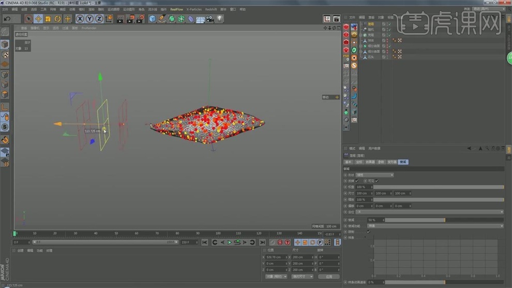Click the Camera object icon
Image resolution: width=512 pixels, height=288 pixels.
coord(210,19)
